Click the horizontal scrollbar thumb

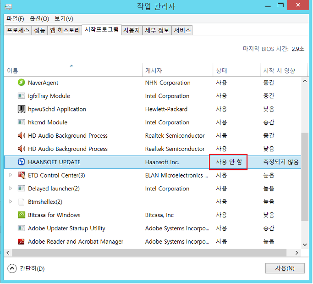149,253
